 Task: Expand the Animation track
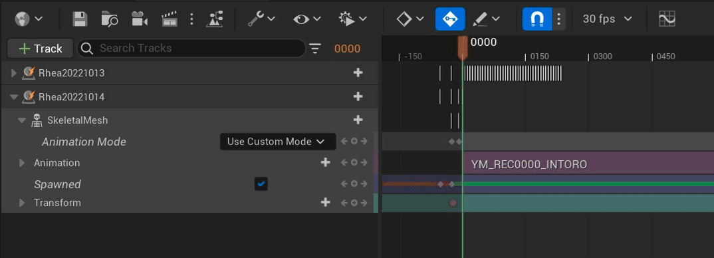coord(21,163)
